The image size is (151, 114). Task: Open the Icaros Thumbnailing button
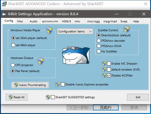coord(30,85)
